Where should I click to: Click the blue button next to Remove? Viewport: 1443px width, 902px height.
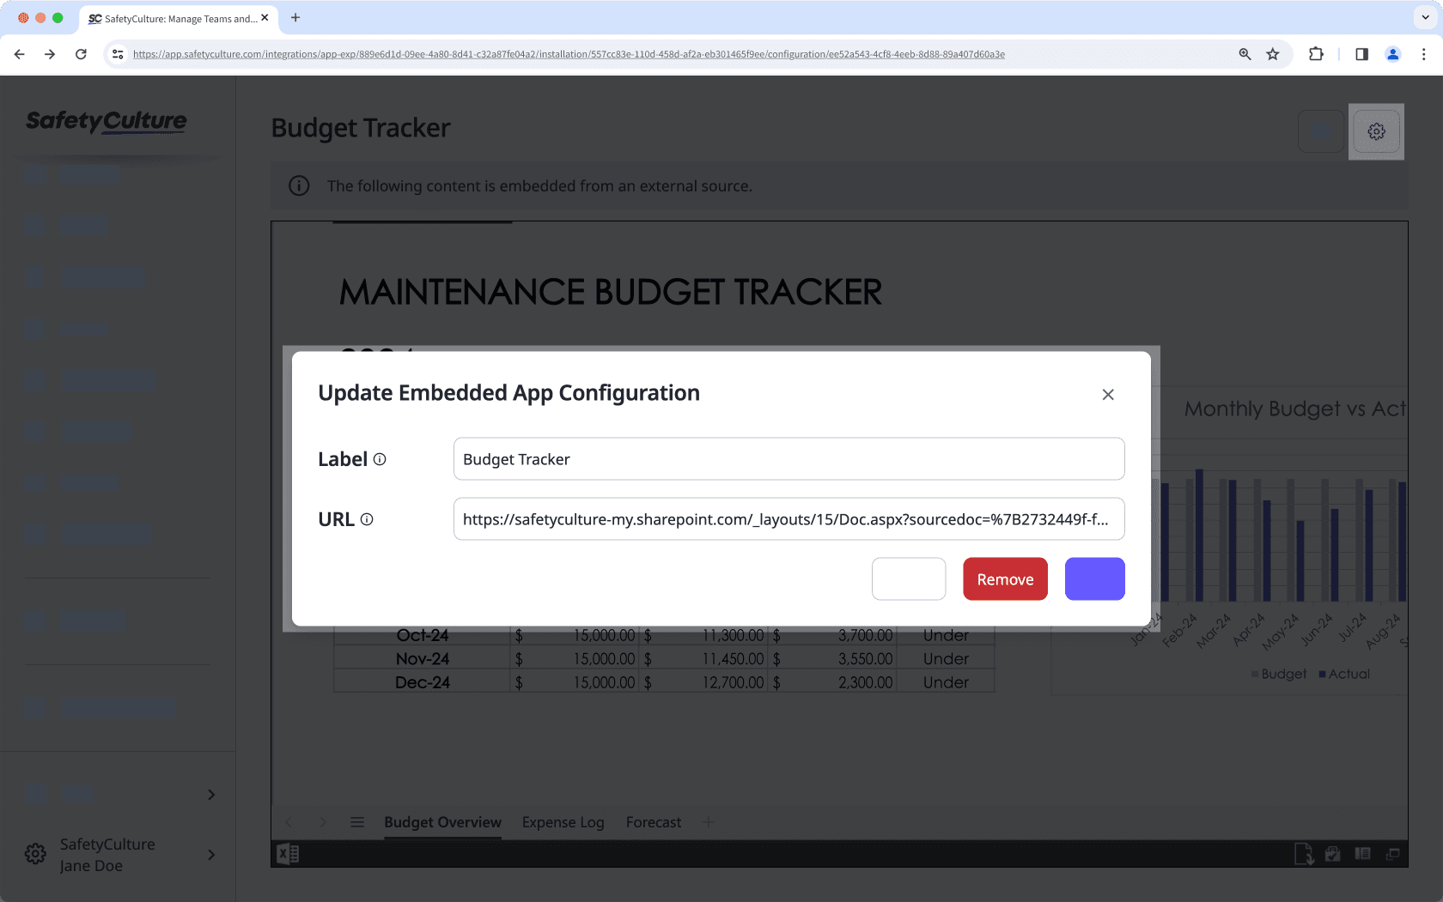[x=1094, y=579]
